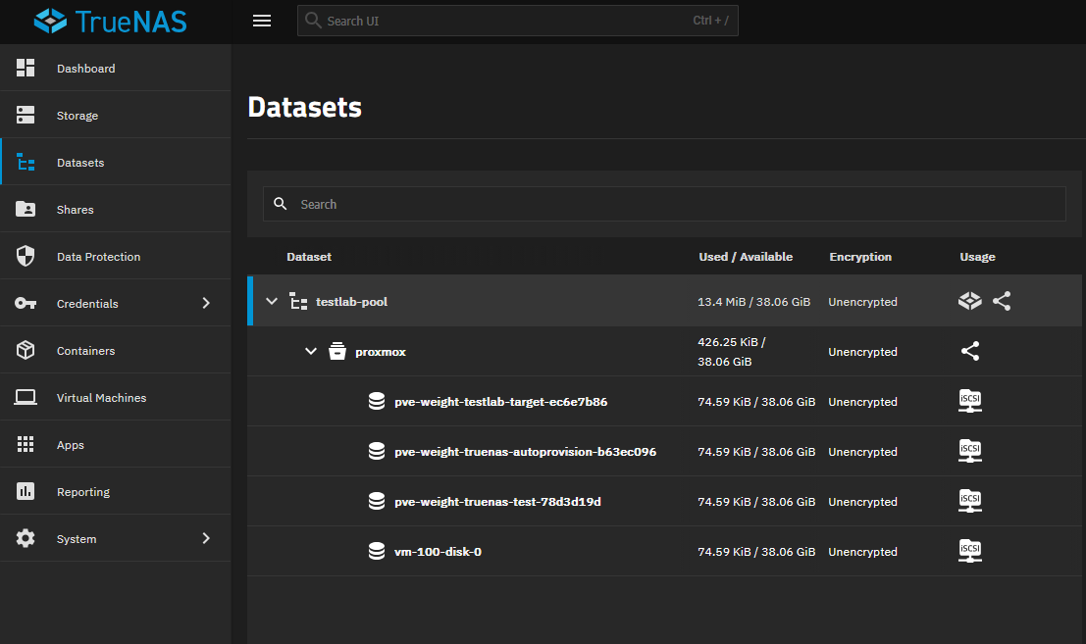
Task: Select the testlab-pool dataset name
Action: pyautogui.click(x=352, y=302)
